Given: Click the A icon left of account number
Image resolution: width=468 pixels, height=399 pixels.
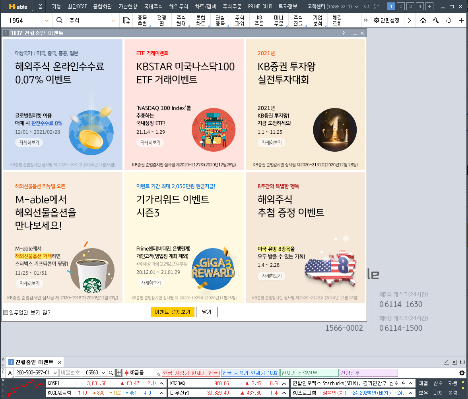Looking at the screenshot, I should click(10, 373).
